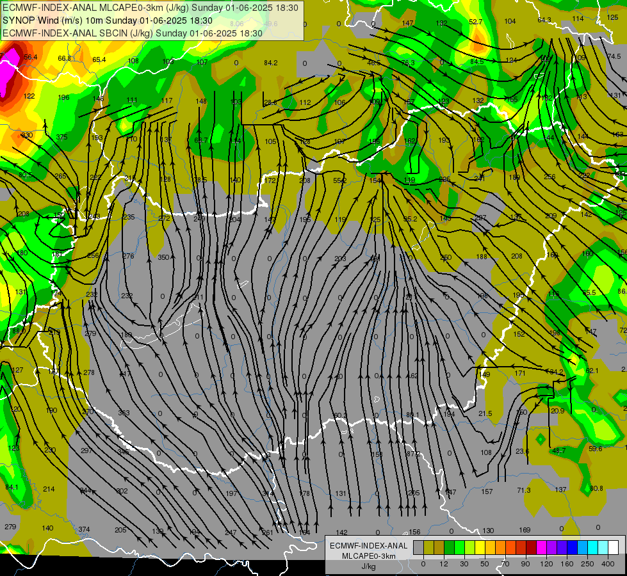Screen dimensions: 627x576
Task: Select the pure yellow legend swatch
Action: point(480,547)
